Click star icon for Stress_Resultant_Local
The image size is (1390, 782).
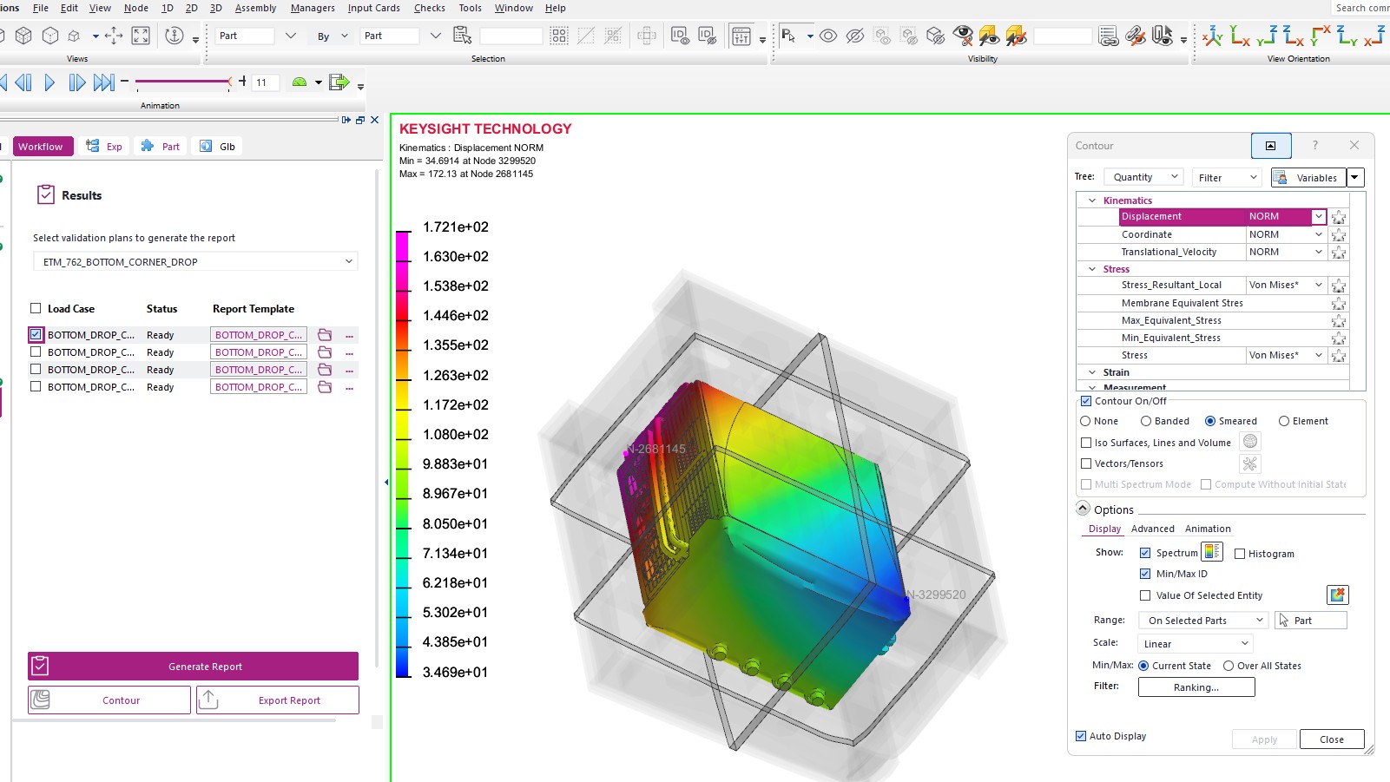tap(1339, 286)
